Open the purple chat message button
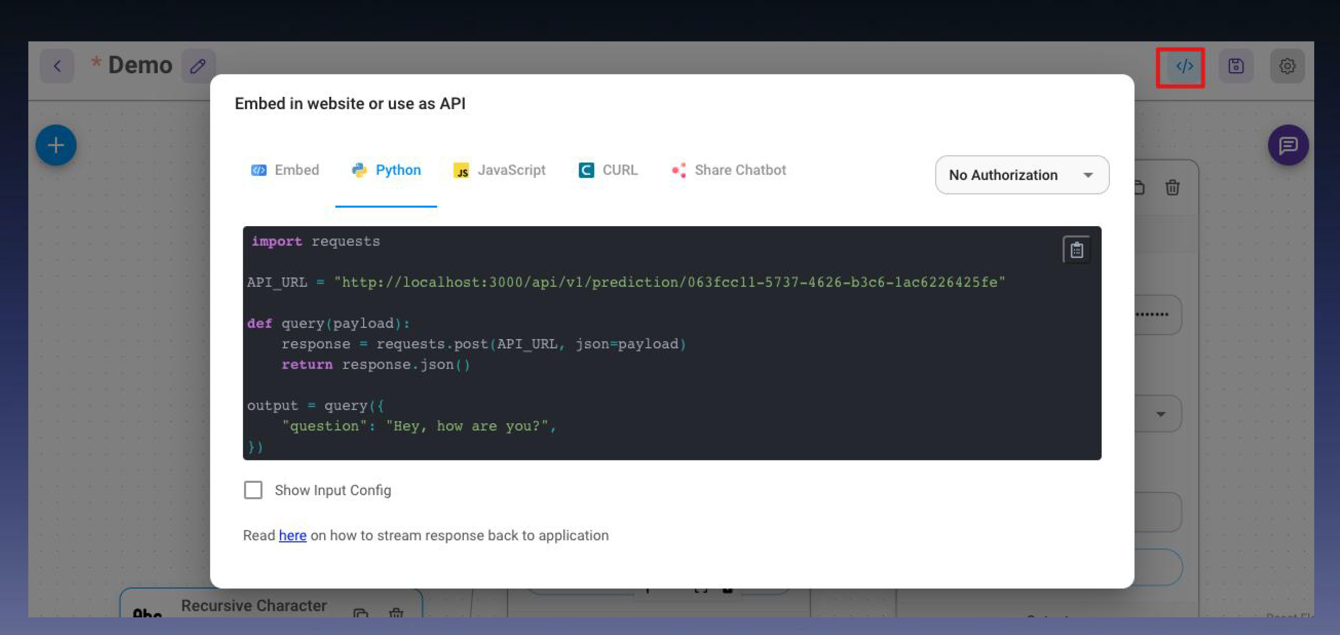 pyautogui.click(x=1288, y=145)
